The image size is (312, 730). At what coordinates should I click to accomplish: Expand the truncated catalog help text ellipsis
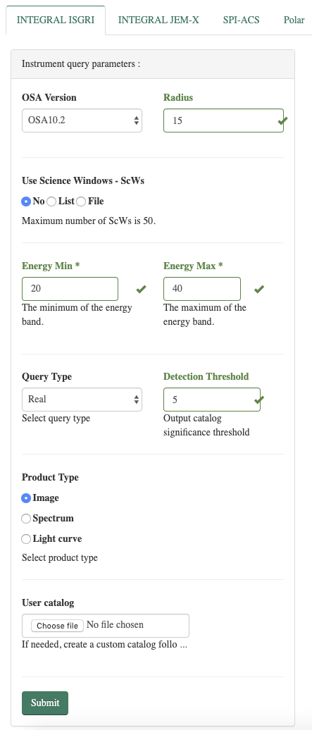point(183,645)
